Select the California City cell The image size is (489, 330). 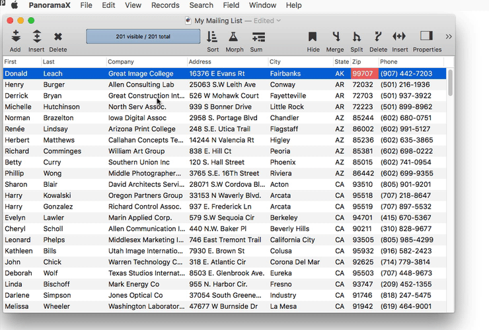click(292, 240)
